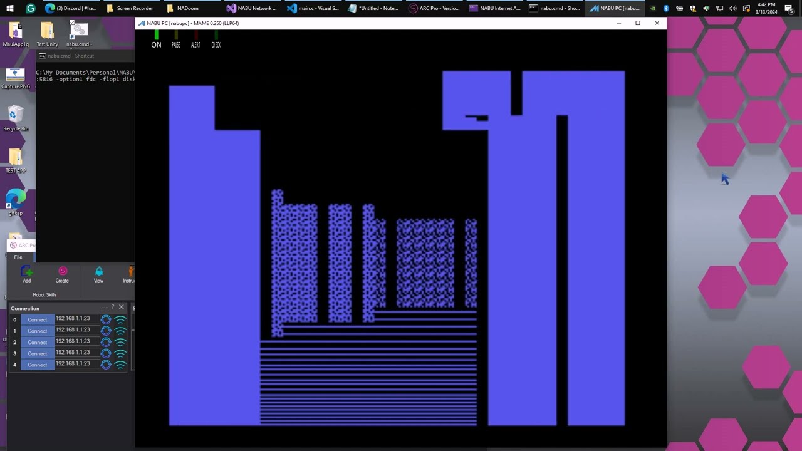Select the MauiApp1q desktop icon
Viewport: 802px width, 451px height.
click(16, 34)
